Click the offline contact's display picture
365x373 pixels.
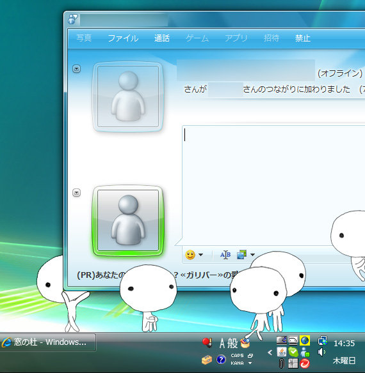128,96
